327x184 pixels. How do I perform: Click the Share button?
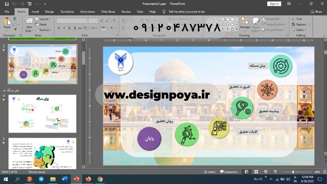(x=316, y=11)
